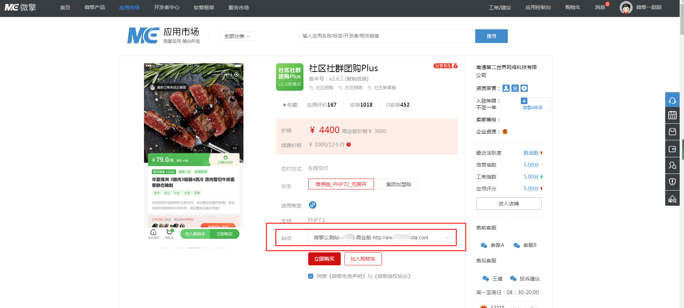The width and height of the screenshot is (684, 308).
Task: Open 开发者中心 in top navigation
Action: [167, 8]
